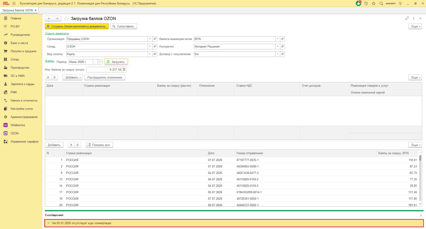Open the Зарплата и кадры section
Screen dimensions: 426x229
[x=22, y=84]
